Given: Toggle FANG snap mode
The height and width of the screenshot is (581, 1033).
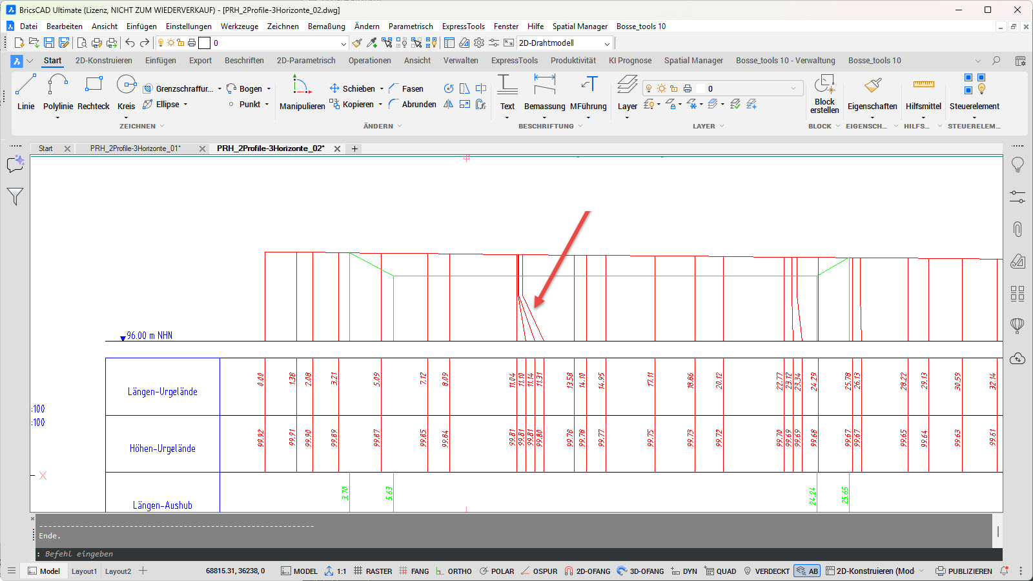Looking at the screenshot, I should coord(414,571).
